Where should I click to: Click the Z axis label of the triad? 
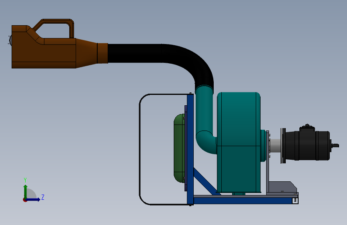click(x=43, y=197)
